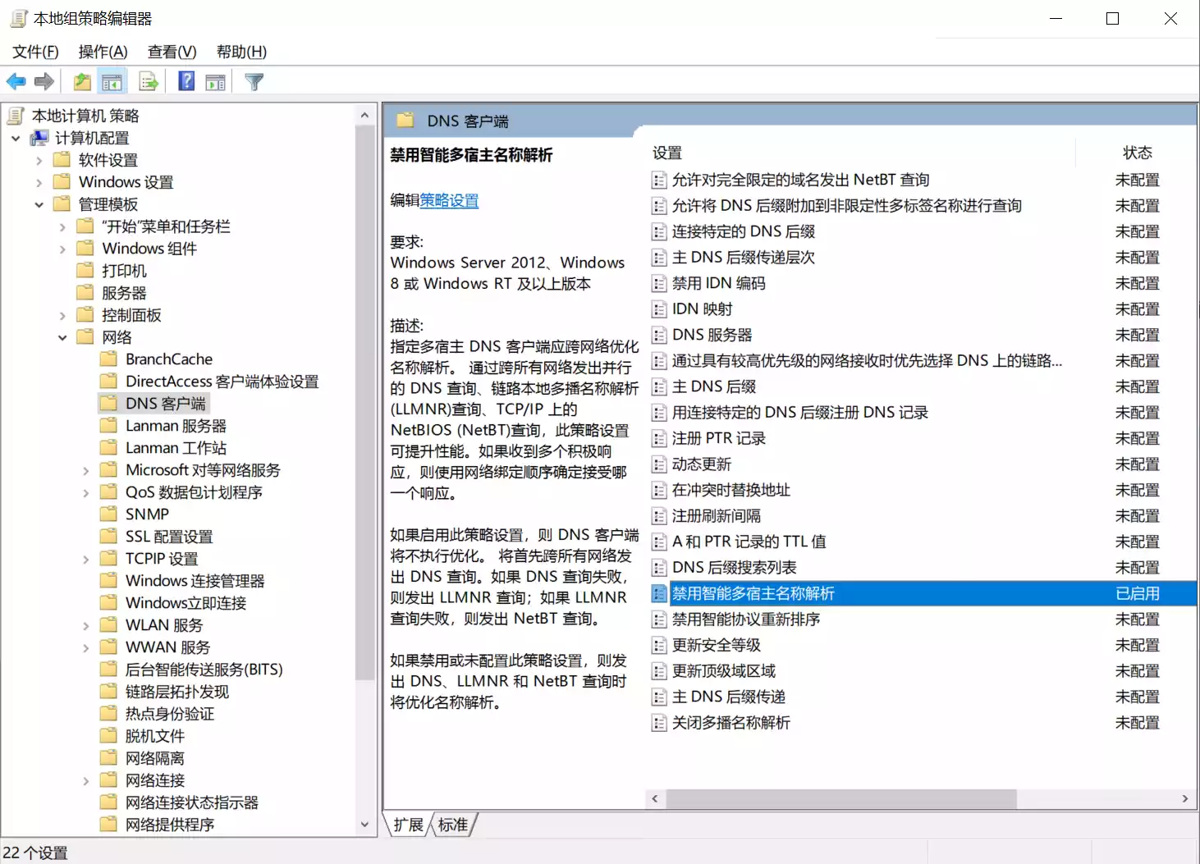This screenshot has width=1200, height=864.
Task: Collapse the 管理模板 node
Action: 39,204
